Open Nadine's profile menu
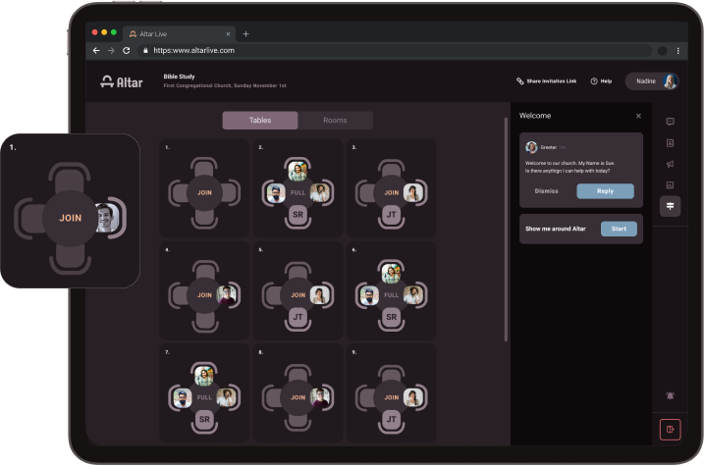This screenshot has width=704, height=466. tap(652, 81)
